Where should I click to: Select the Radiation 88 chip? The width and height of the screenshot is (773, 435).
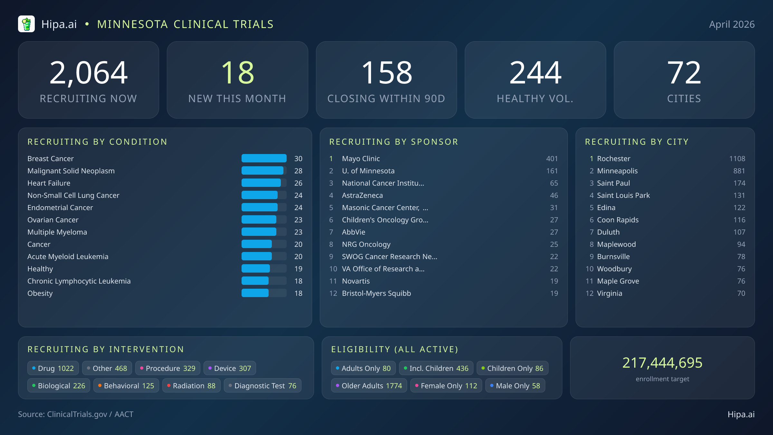191,386
